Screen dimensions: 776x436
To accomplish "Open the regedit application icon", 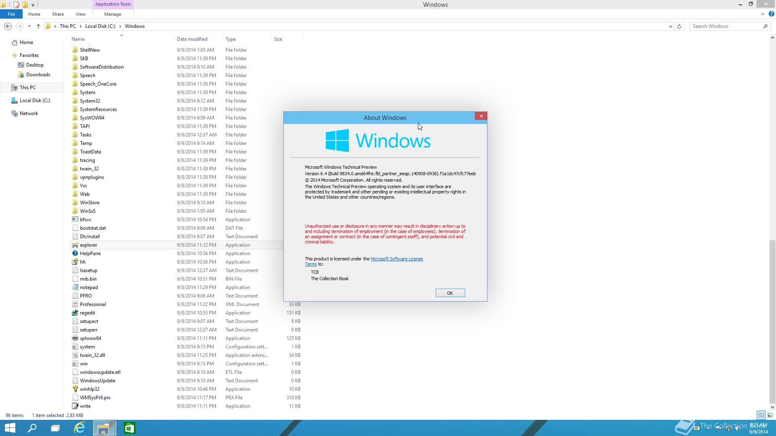I will point(75,313).
